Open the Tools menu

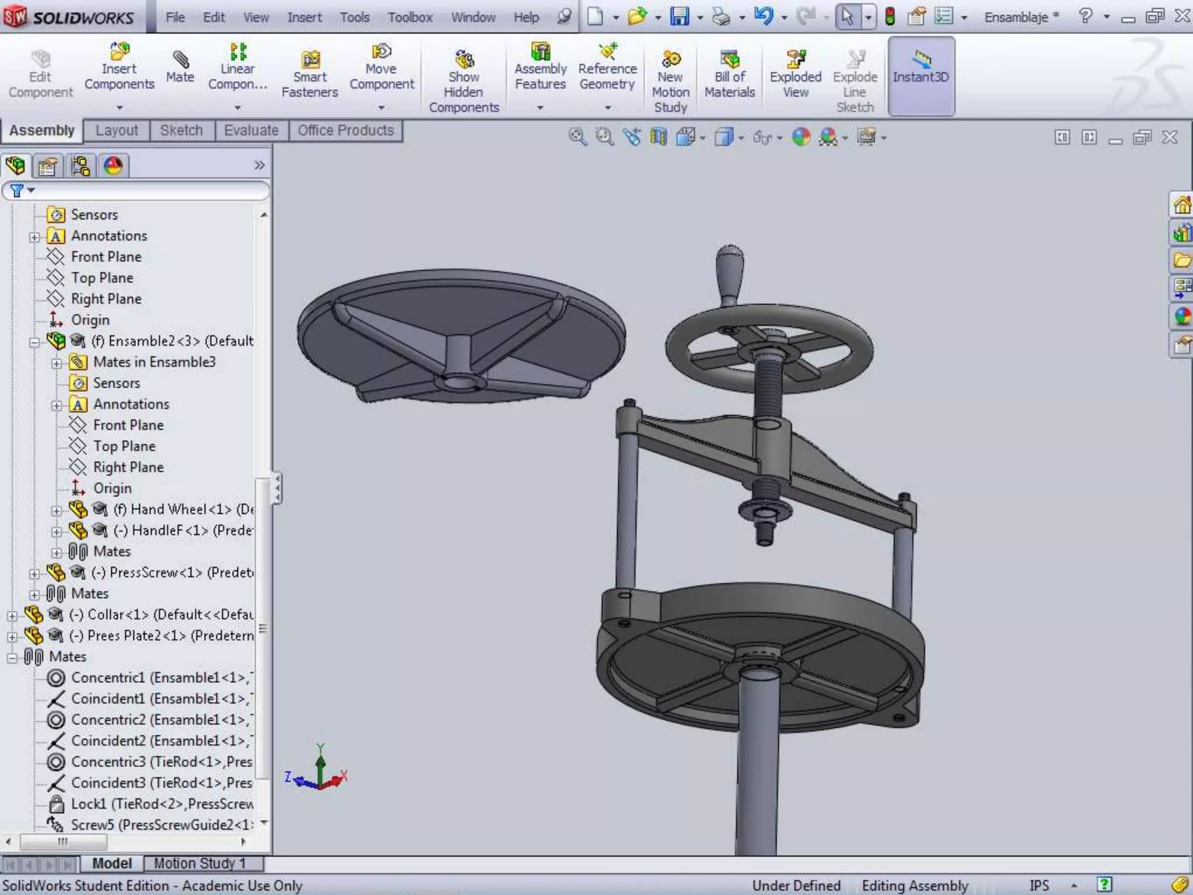pyautogui.click(x=354, y=17)
